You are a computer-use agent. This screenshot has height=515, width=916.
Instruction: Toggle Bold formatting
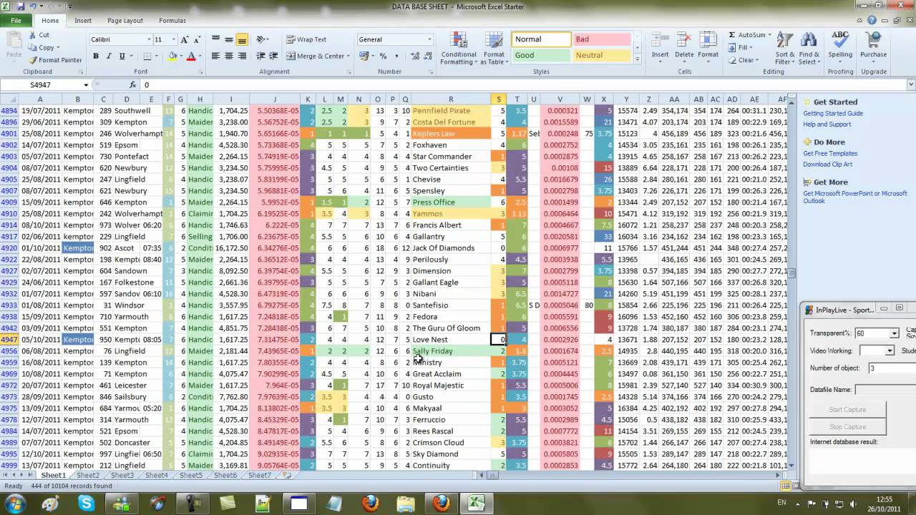(x=96, y=56)
